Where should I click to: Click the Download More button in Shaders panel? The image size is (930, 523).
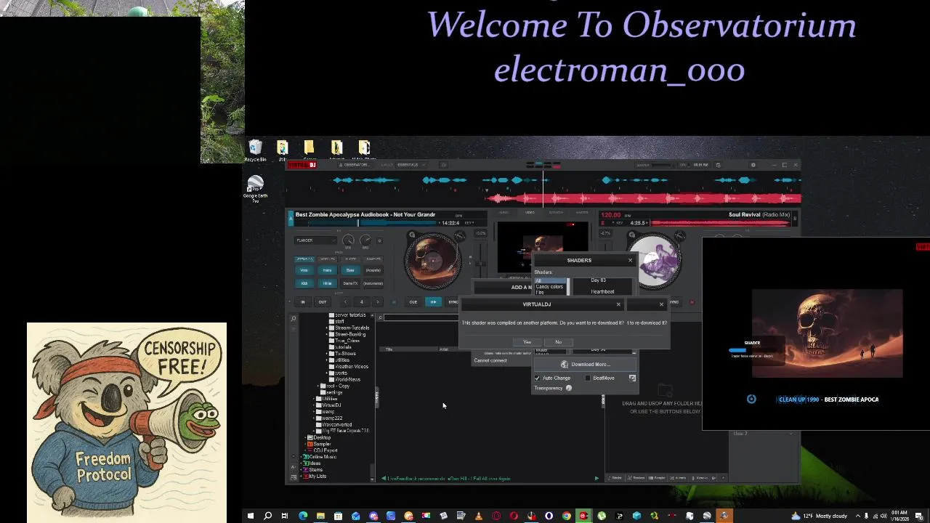point(586,365)
